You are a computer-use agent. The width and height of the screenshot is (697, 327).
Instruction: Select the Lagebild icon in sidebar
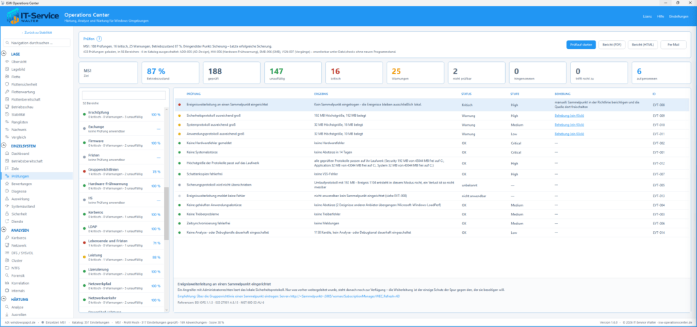point(7,69)
